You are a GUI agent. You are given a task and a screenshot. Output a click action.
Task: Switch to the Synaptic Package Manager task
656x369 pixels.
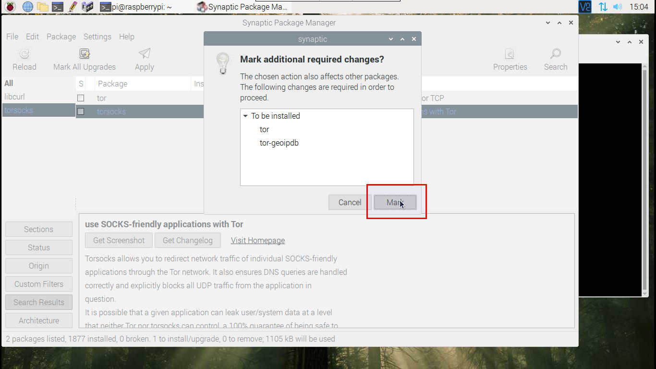(x=243, y=7)
